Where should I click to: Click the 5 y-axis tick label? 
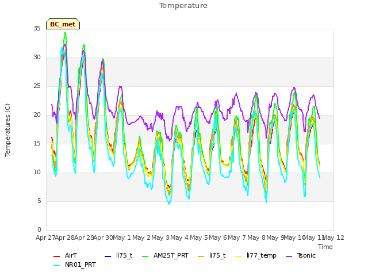pyautogui.click(x=39, y=201)
